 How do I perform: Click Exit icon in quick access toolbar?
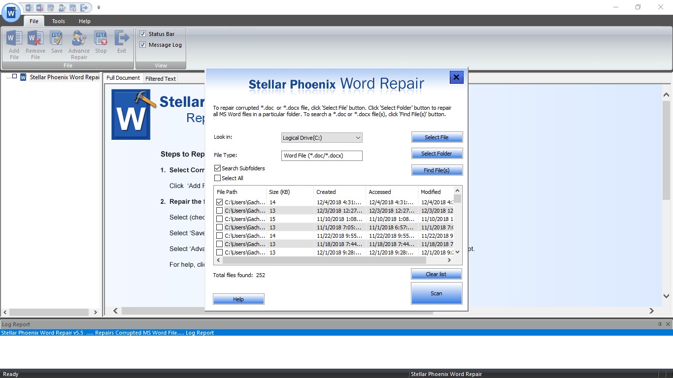click(x=84, y=7)
